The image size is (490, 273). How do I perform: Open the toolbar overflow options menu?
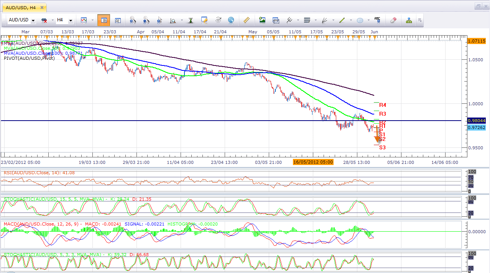pos(420,20)
